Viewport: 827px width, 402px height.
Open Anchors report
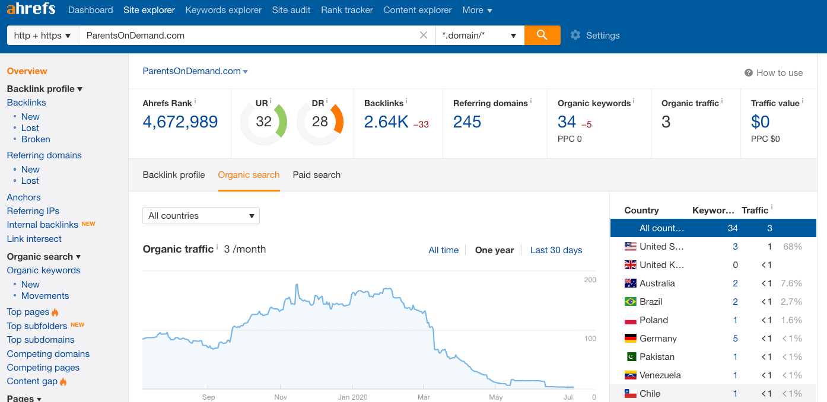click(24, 197)
